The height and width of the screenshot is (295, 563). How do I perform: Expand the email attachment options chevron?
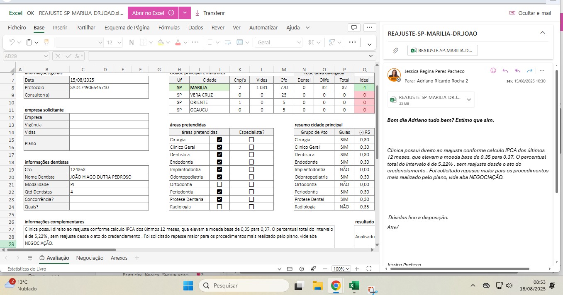(x=469, y=99)
